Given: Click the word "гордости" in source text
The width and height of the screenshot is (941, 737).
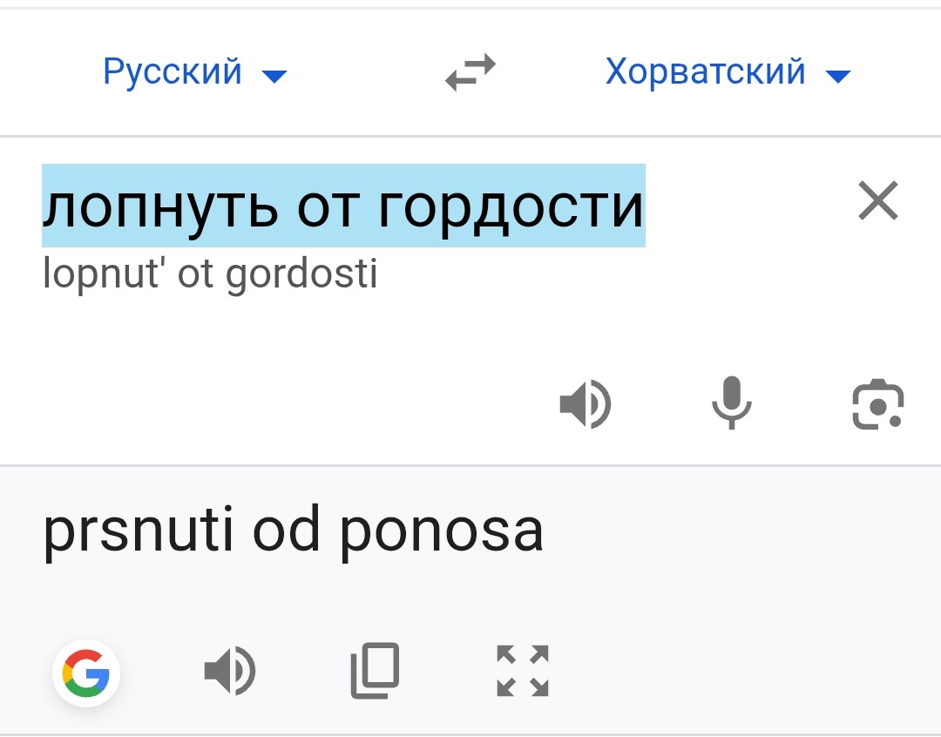Looking at the screenshot, I should point(511,207).
